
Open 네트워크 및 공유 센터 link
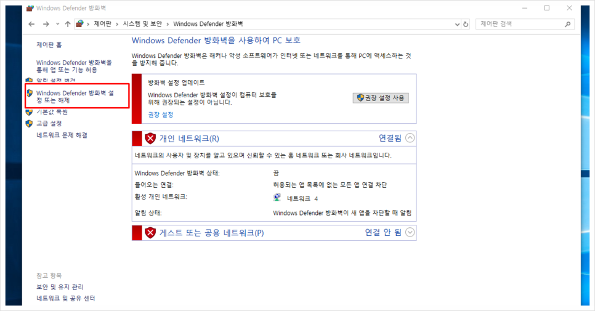click(x=66, y=298)
